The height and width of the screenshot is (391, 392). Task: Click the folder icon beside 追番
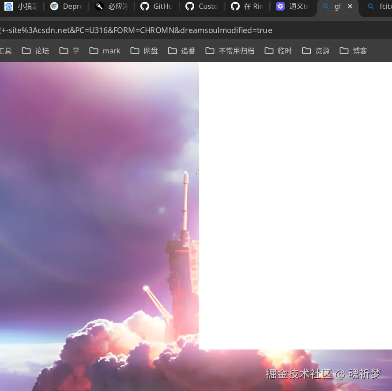pyautogui.click(x=172, y=51)
